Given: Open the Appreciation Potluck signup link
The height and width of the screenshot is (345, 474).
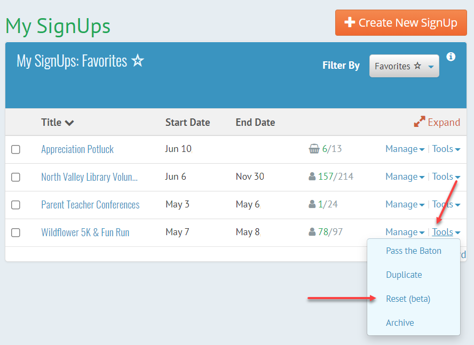Looking at the screenshot, I should click(x=77, y=149).
